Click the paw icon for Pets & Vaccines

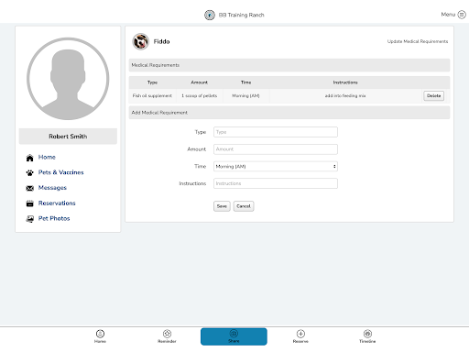tap(29, 173)
